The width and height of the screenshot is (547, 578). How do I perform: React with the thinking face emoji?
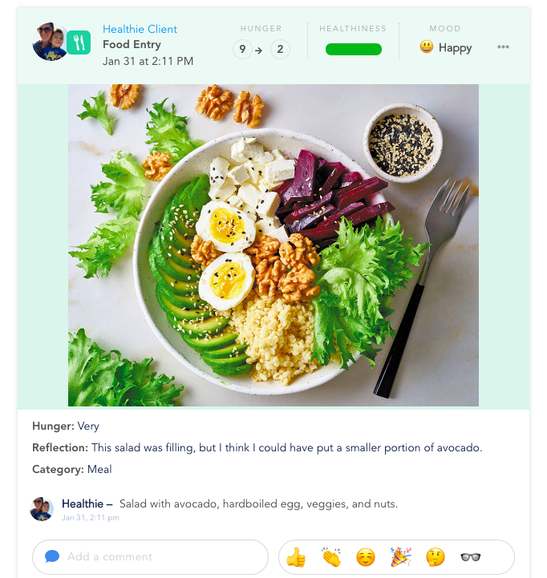coord(436,557)
